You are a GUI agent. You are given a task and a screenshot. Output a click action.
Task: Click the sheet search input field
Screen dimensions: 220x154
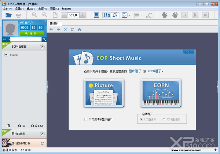pos(26,39)
